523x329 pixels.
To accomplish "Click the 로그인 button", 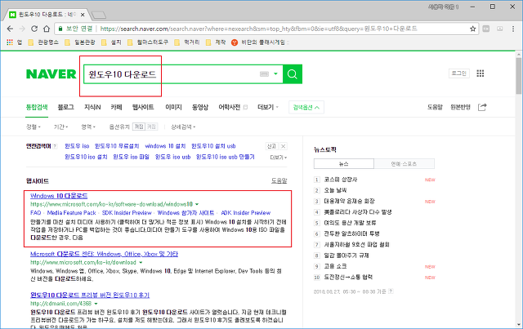I will pos(459,73).
